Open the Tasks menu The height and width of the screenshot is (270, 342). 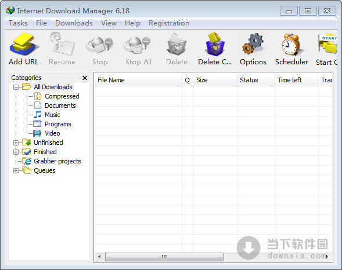coord(18,23)
